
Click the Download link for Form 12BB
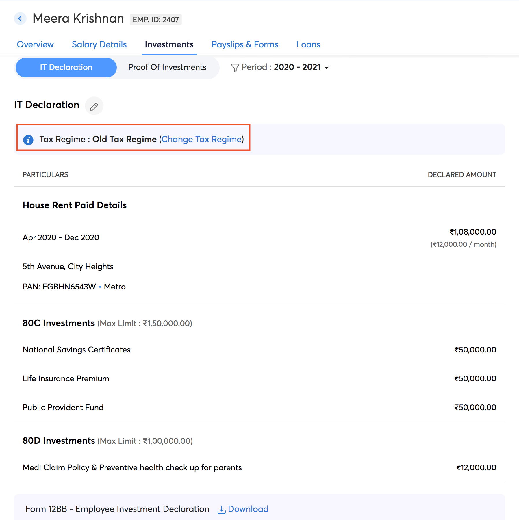point(248,509)
